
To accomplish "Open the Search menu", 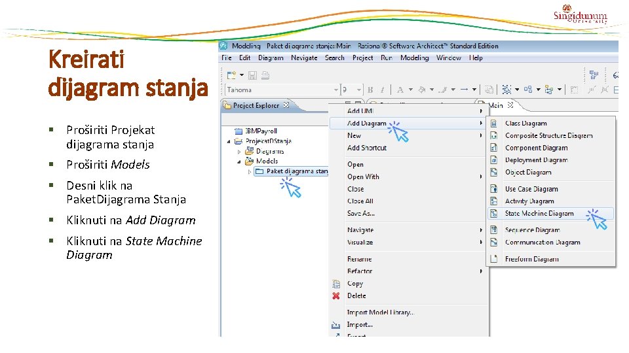I will 335,58.
